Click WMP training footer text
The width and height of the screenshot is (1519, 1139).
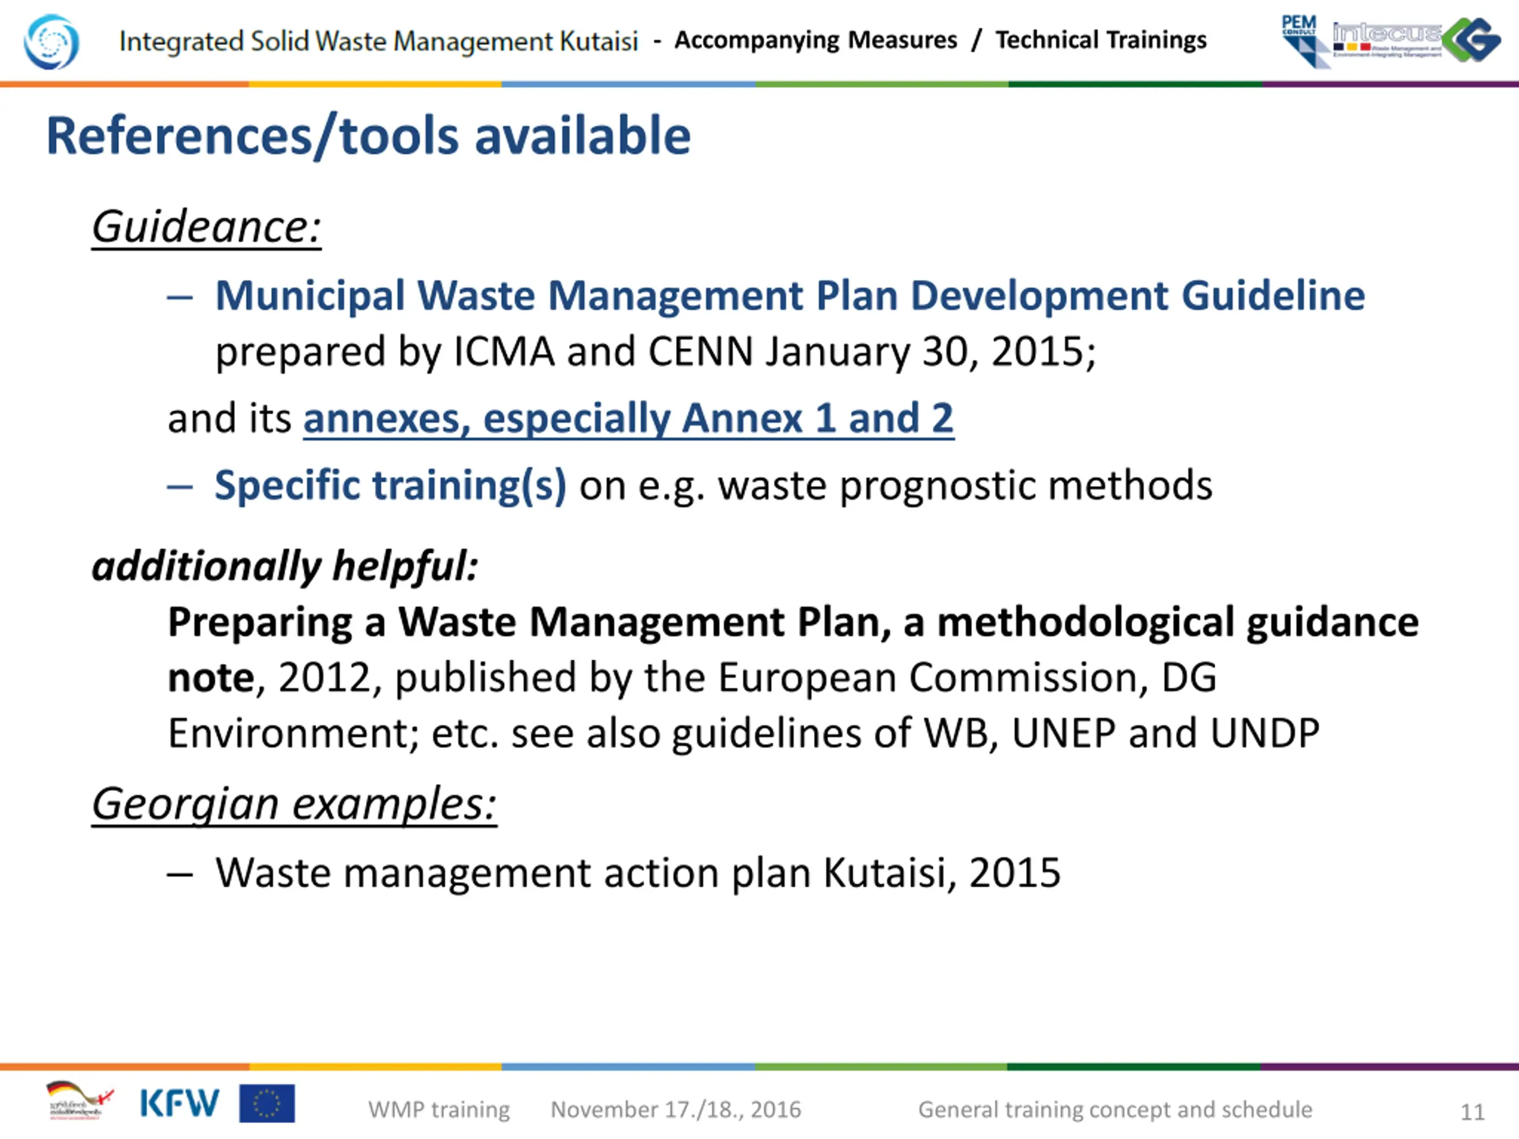click(439, 1109)
